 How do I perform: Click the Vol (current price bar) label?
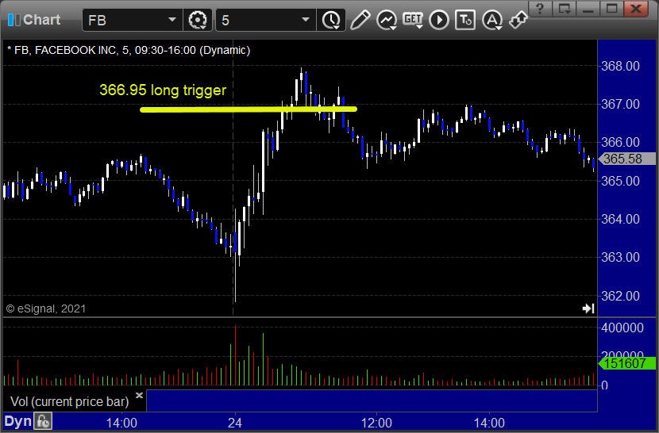[70, 401]
